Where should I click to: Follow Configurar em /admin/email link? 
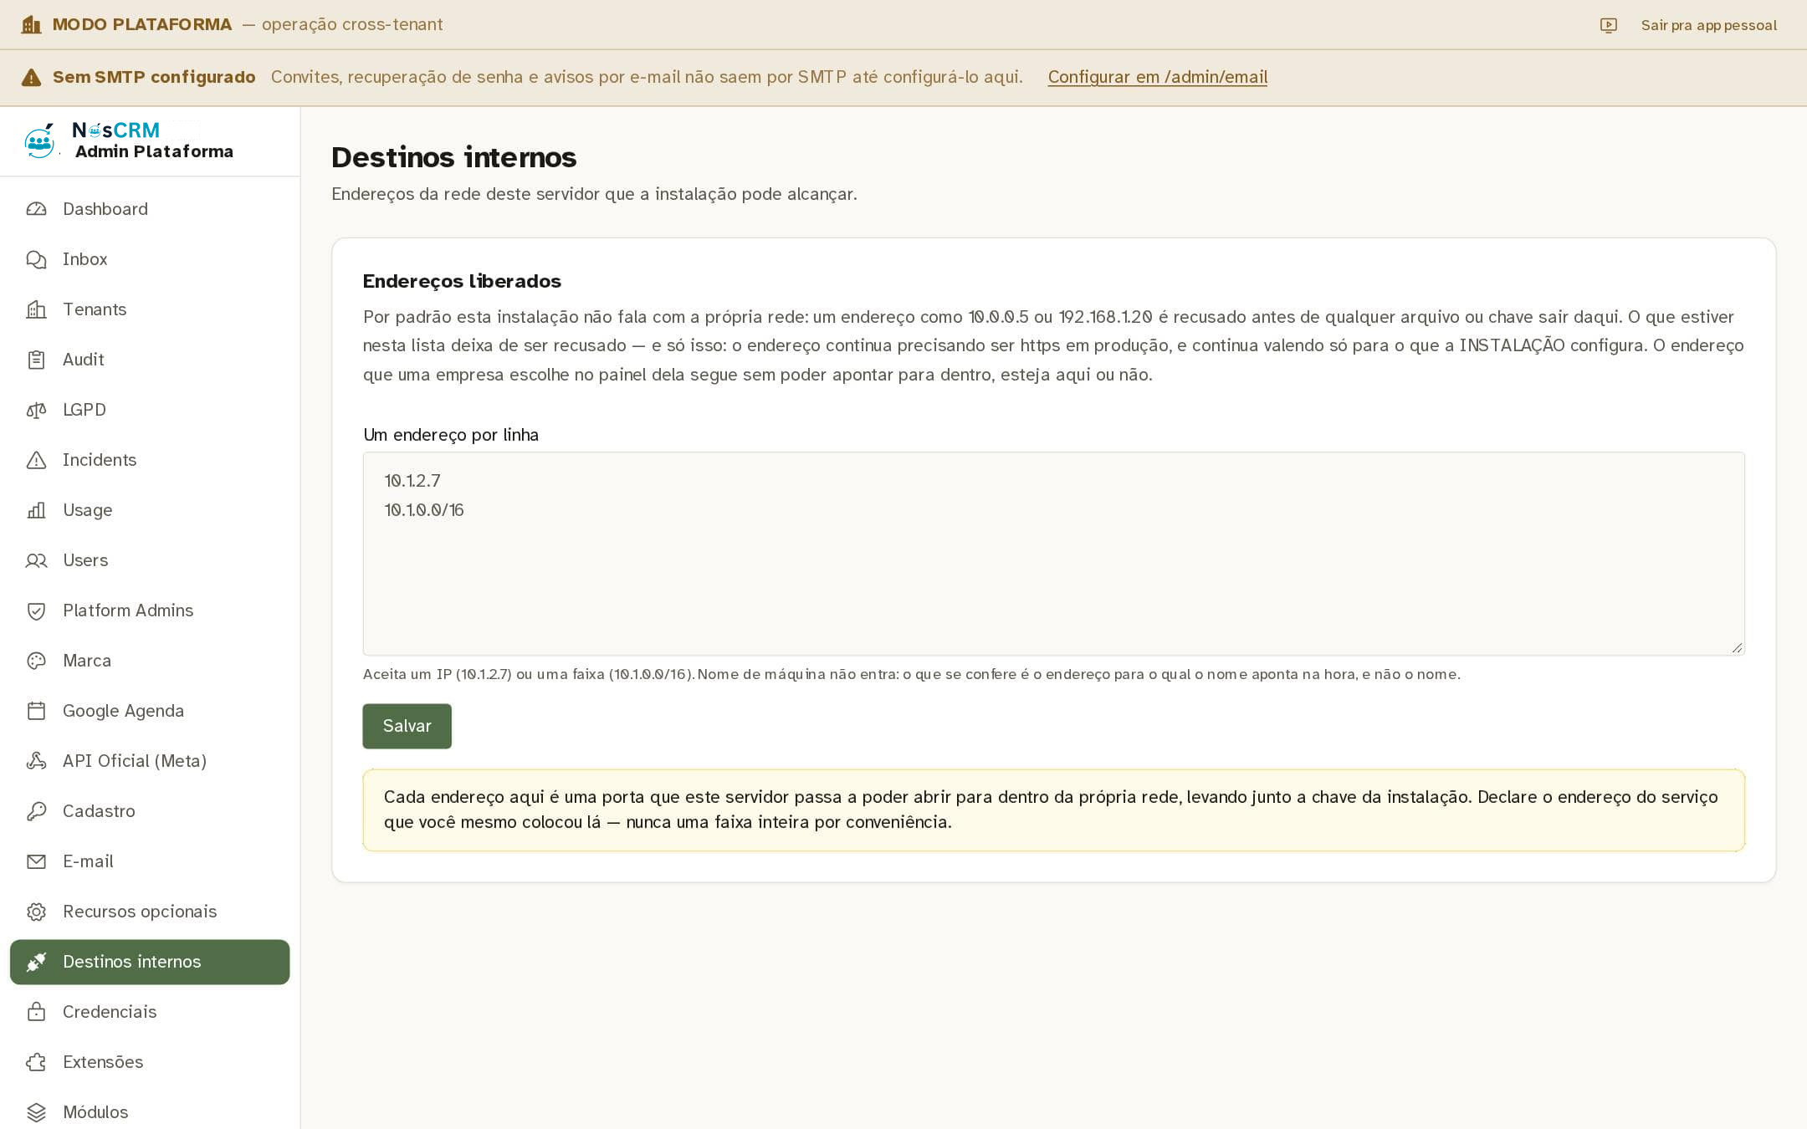[1157, 77]
